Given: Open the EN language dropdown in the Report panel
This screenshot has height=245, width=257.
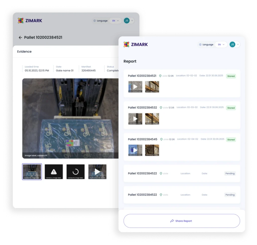Looking at the screenshot, I should (x=221, y=45).
